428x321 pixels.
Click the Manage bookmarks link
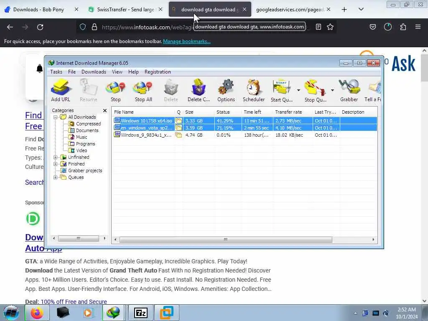tap(187, 41)
